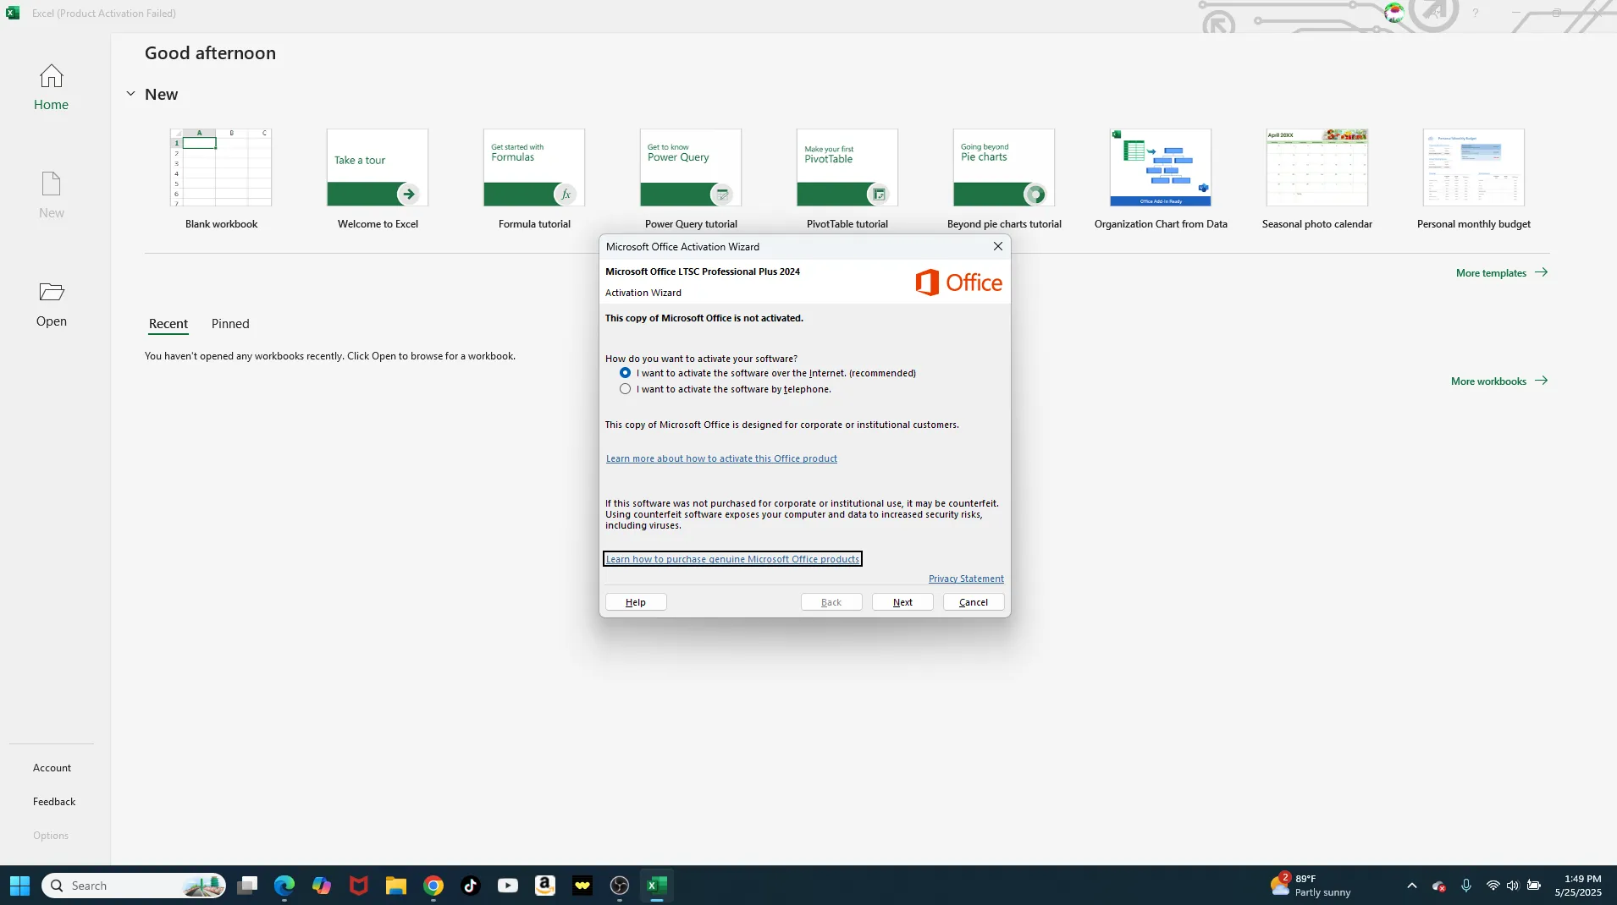Image resolution: width=1617 pixels, height=905 pixels.
Task: Open OBS Studio from the taskbar
Action: [620, 886]
